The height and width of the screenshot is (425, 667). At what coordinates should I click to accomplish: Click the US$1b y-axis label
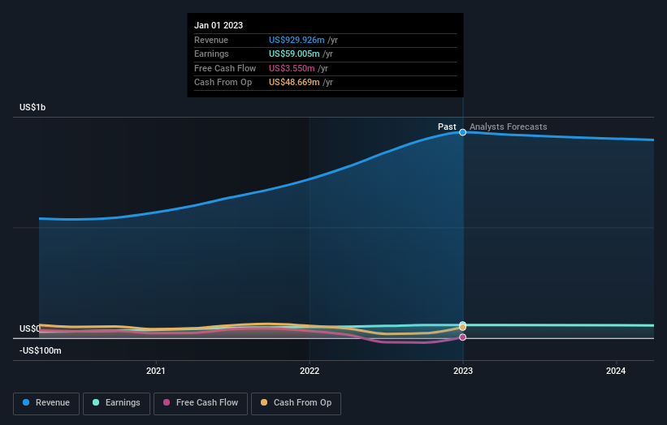32,107
